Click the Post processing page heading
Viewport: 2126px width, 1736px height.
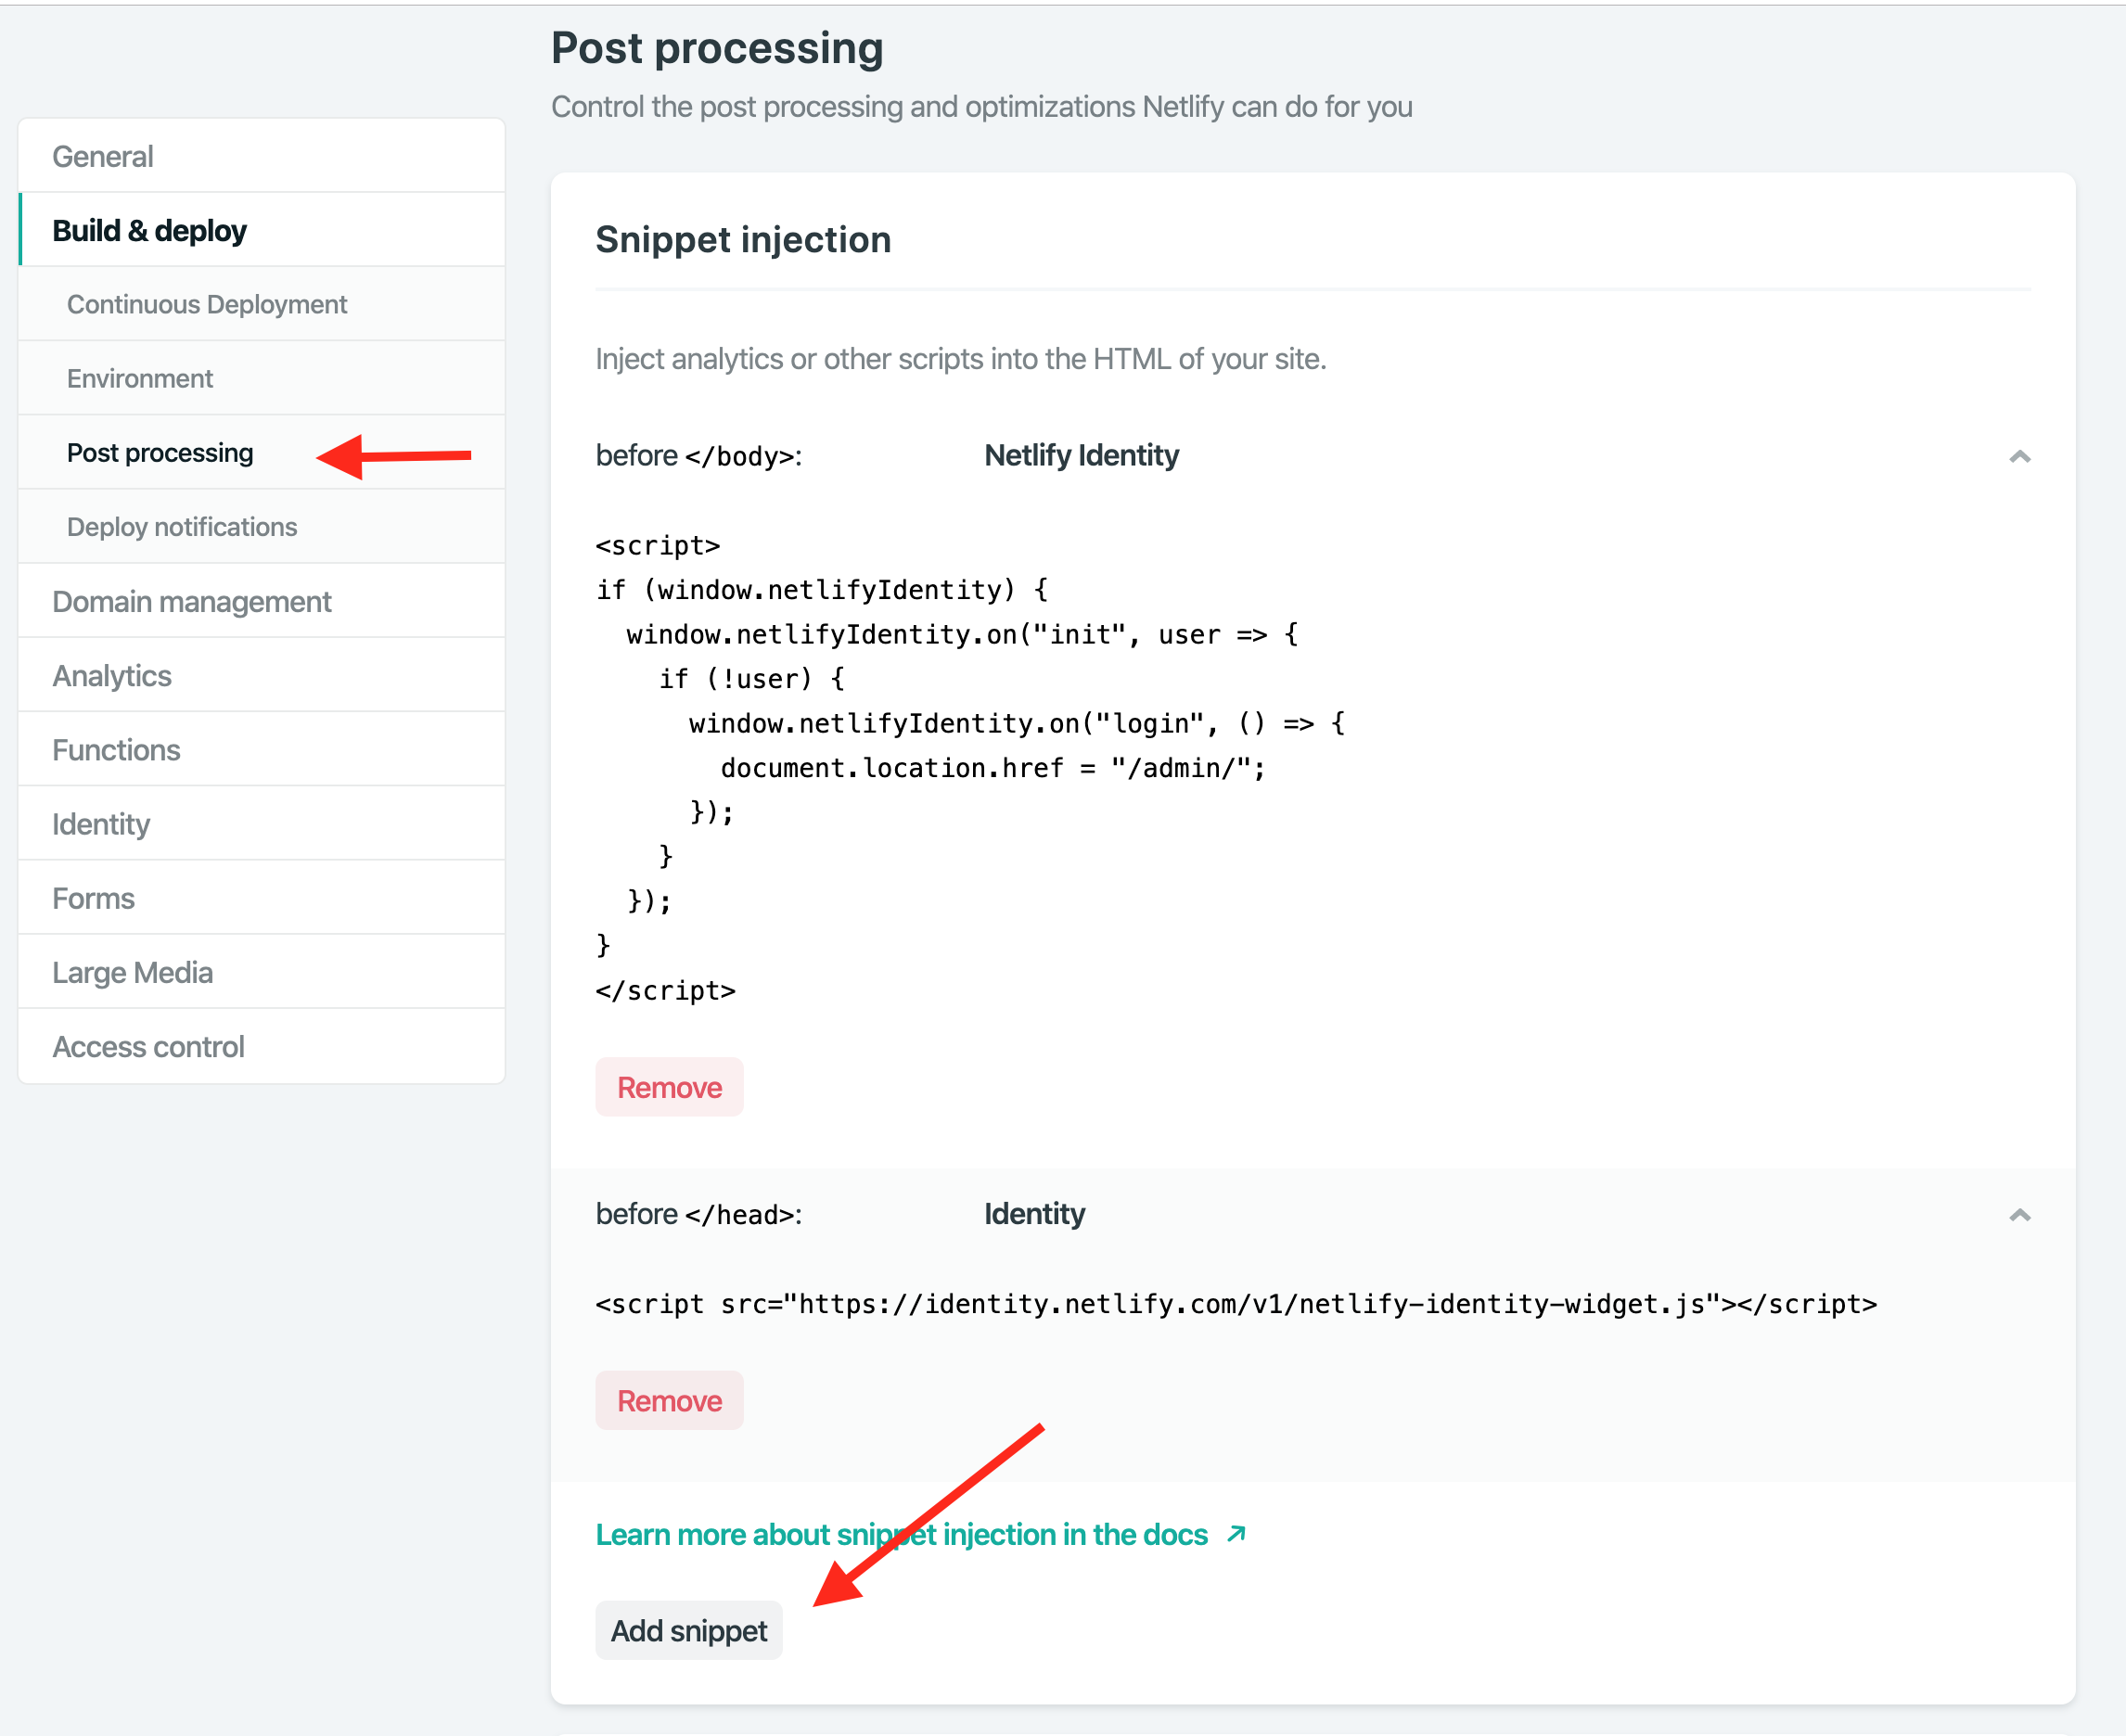pyautogui.click(x=717, y=48)
